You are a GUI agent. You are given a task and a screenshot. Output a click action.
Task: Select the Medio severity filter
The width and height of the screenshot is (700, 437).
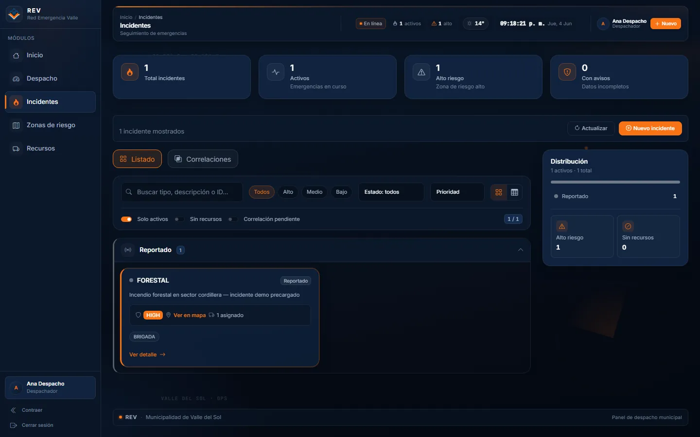(x=315, y=192)
